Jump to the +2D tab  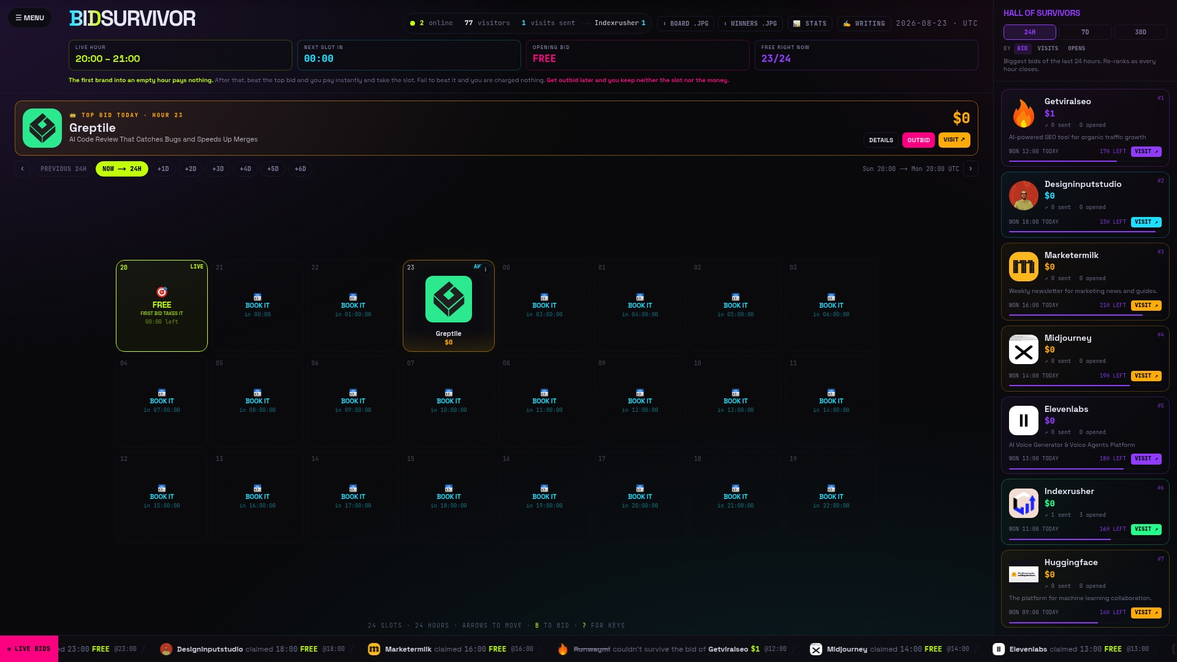[x=191, y=169]
